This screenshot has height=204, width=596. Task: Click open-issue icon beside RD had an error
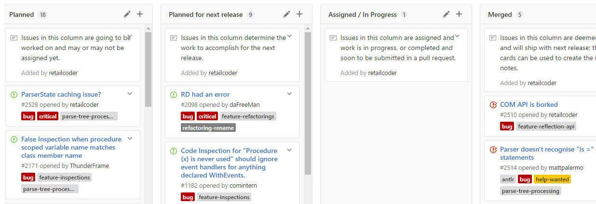tap(174, 95)
